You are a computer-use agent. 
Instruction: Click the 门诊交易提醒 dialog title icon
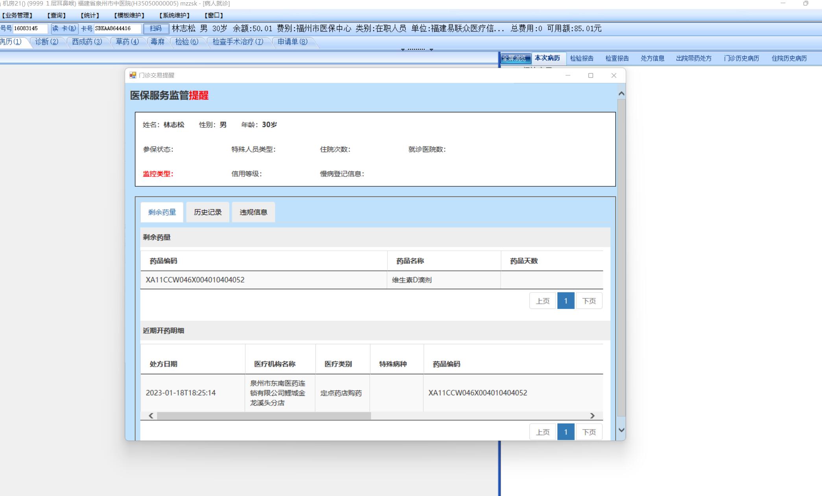[x=133, y=75]
